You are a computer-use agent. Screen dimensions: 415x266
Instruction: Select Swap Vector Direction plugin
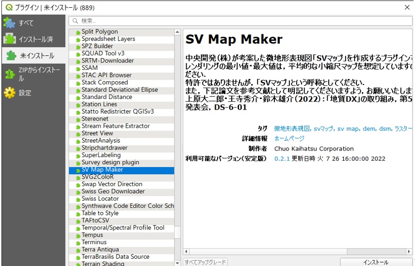(x=122, y=184)
